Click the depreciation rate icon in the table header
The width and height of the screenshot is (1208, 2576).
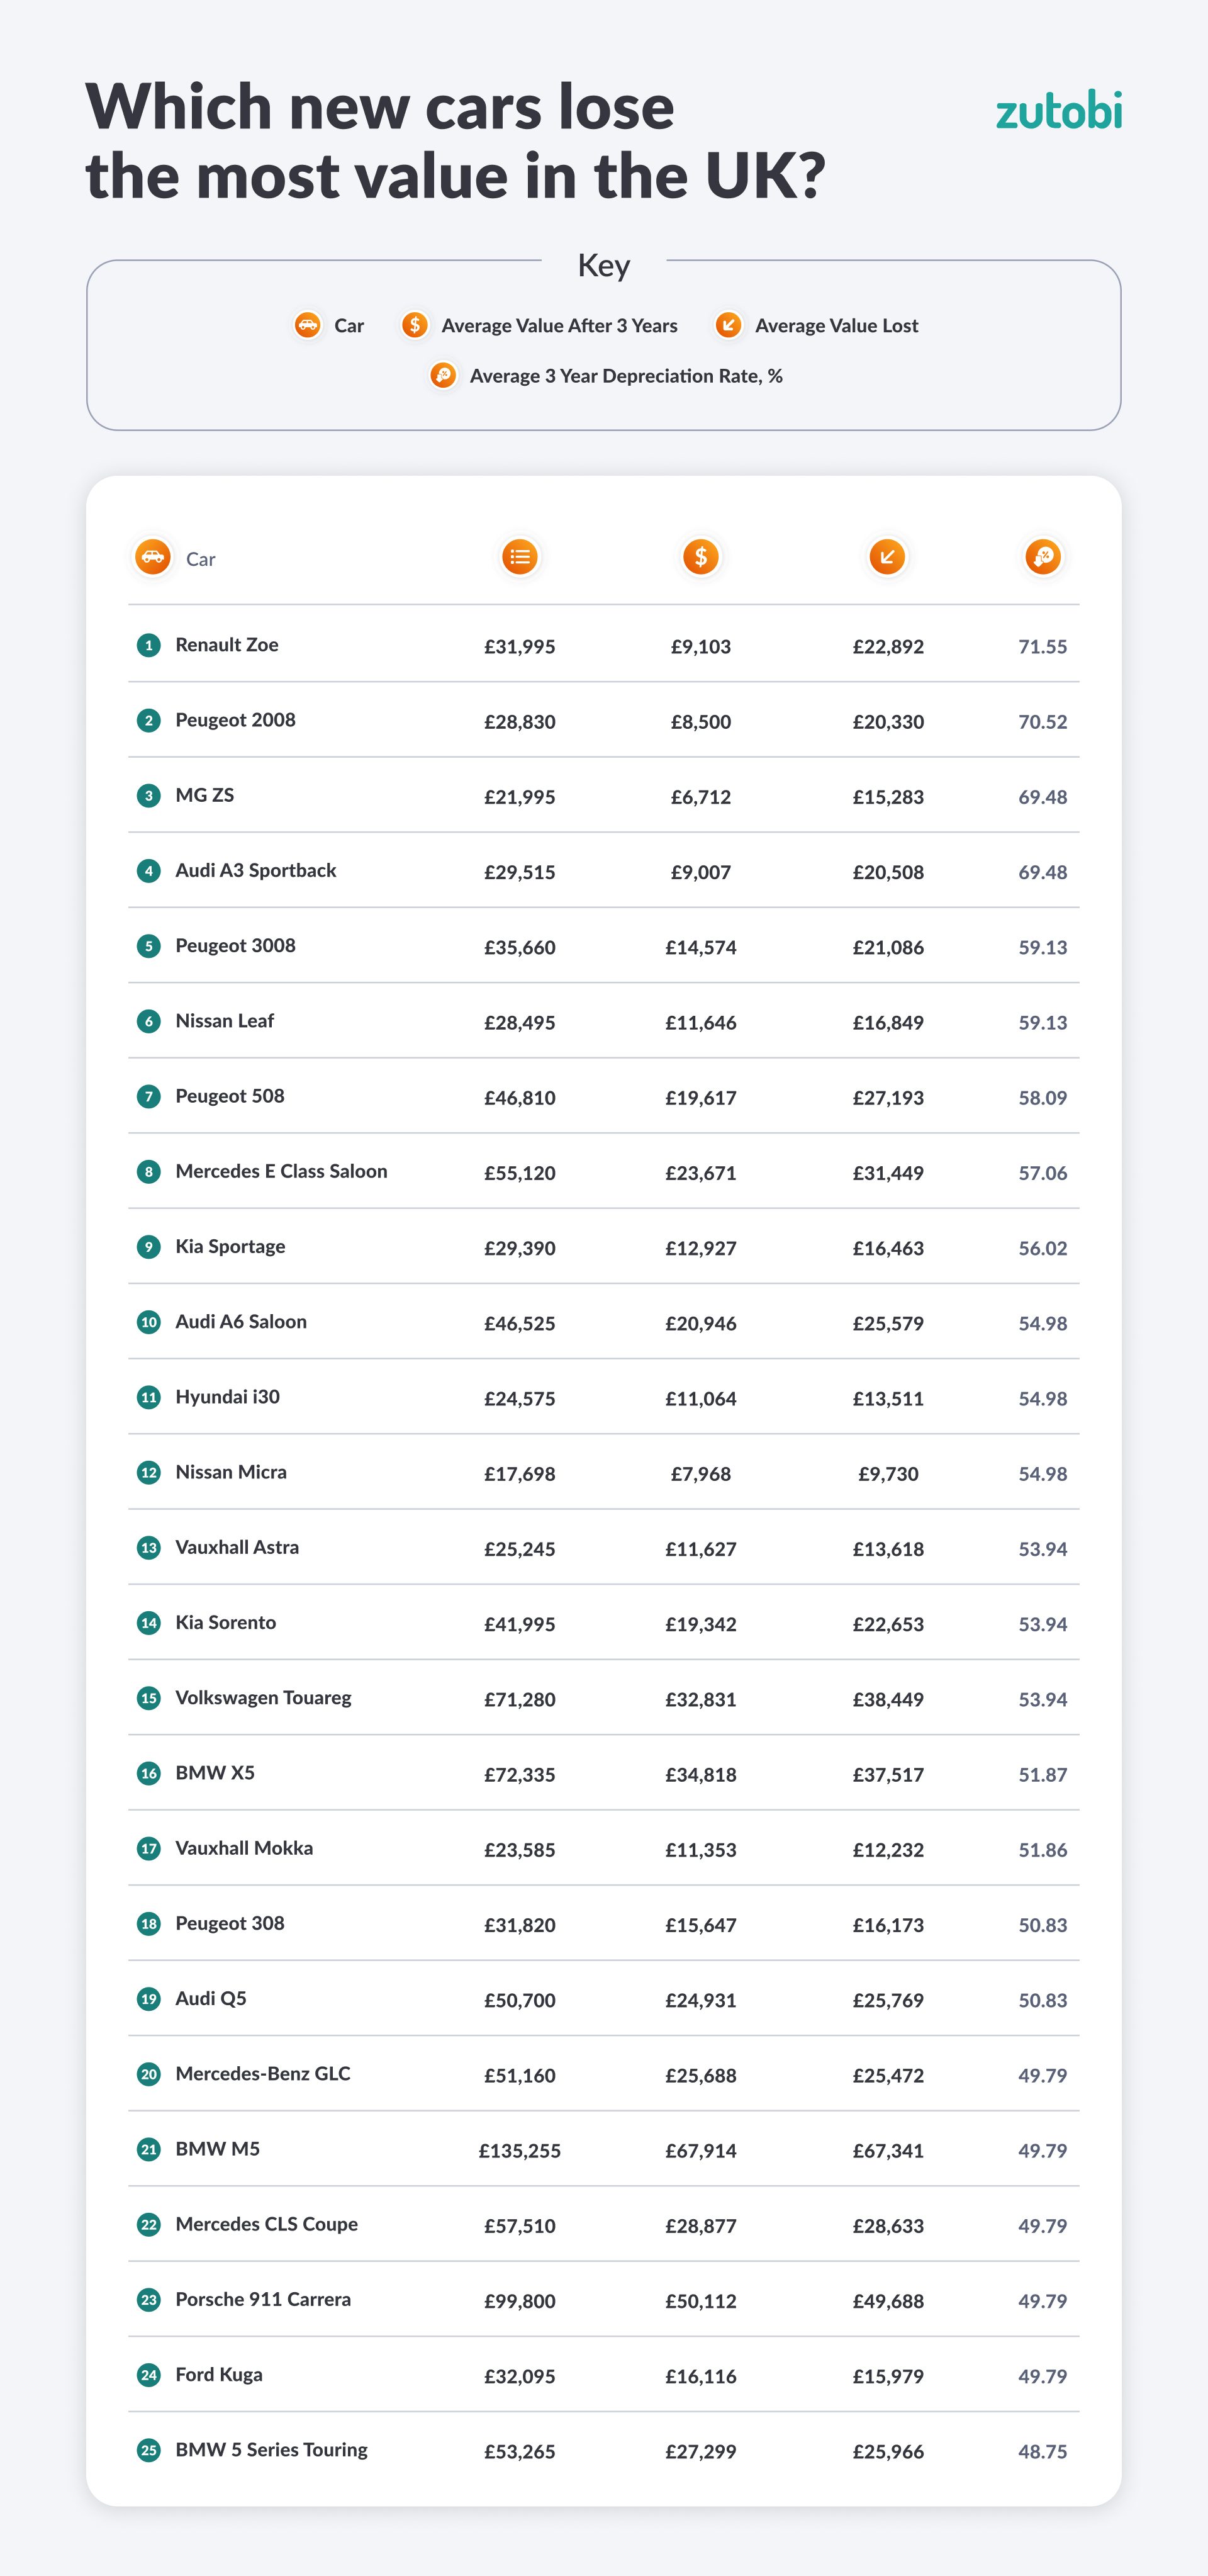tap(1043, 557)
